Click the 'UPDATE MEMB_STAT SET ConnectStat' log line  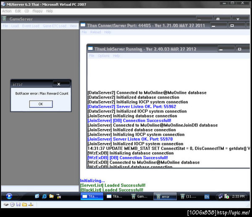(x=169, y=148)
